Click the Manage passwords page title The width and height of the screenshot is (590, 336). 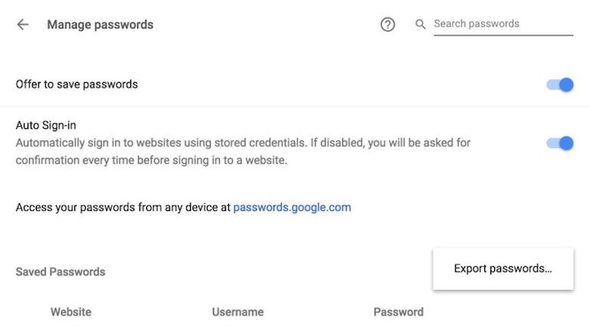pyautogui.click(x=100, y=25)
